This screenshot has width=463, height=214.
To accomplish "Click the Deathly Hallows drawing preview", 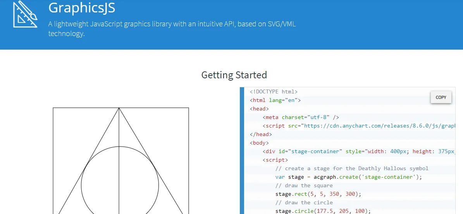I will tap(121, 160).
